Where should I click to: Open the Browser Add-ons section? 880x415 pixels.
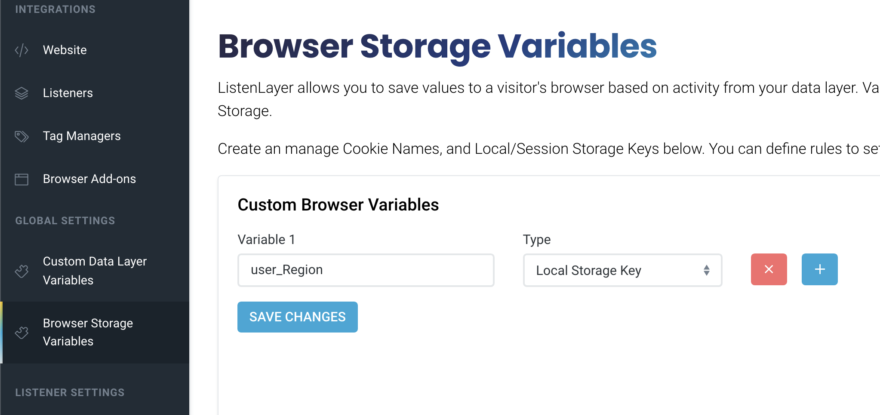[x=89, y=179]
